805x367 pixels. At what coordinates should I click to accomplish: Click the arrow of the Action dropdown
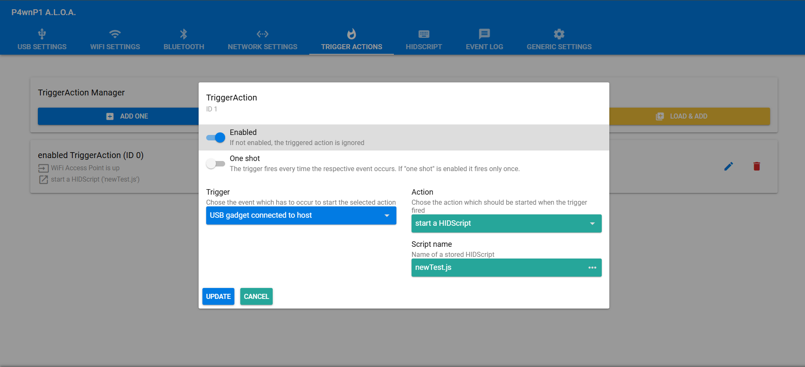coord(592,224)
